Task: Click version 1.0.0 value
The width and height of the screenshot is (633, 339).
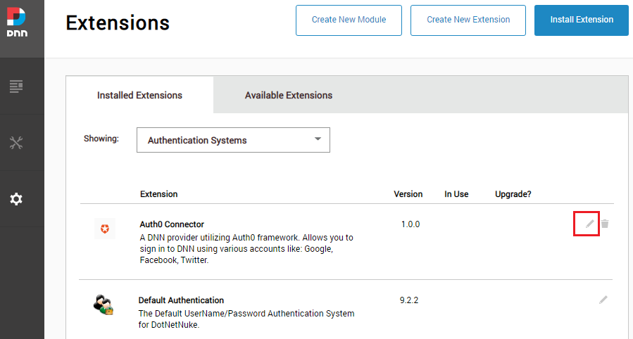Action: coord(410,224)
